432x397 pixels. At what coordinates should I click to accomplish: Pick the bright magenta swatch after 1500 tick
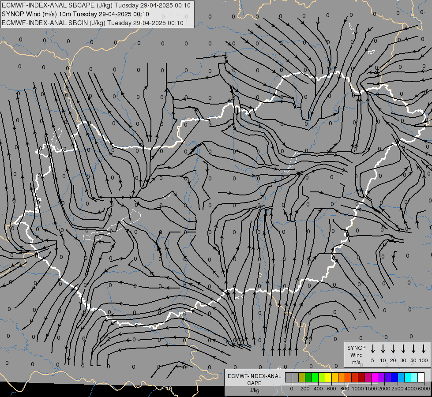pos(375,377)
